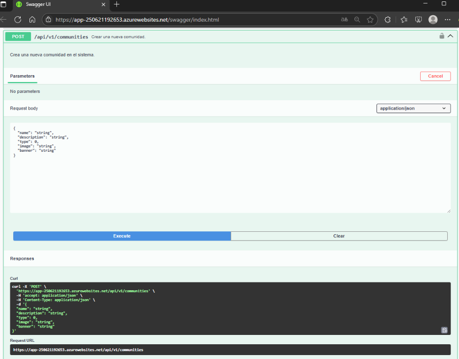Reload the Swagger UI page
Viewport: 459px width, 359px height.
click(x=18, y=20)
